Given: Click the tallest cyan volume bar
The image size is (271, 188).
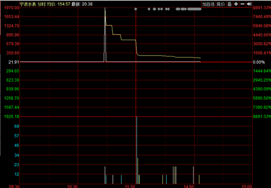Looking at the screenshot, I should (136, 150).
